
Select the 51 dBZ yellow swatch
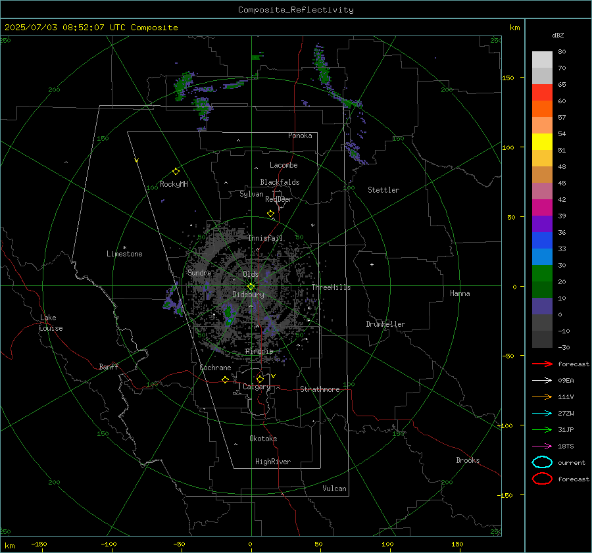click(x=542, y=141)
